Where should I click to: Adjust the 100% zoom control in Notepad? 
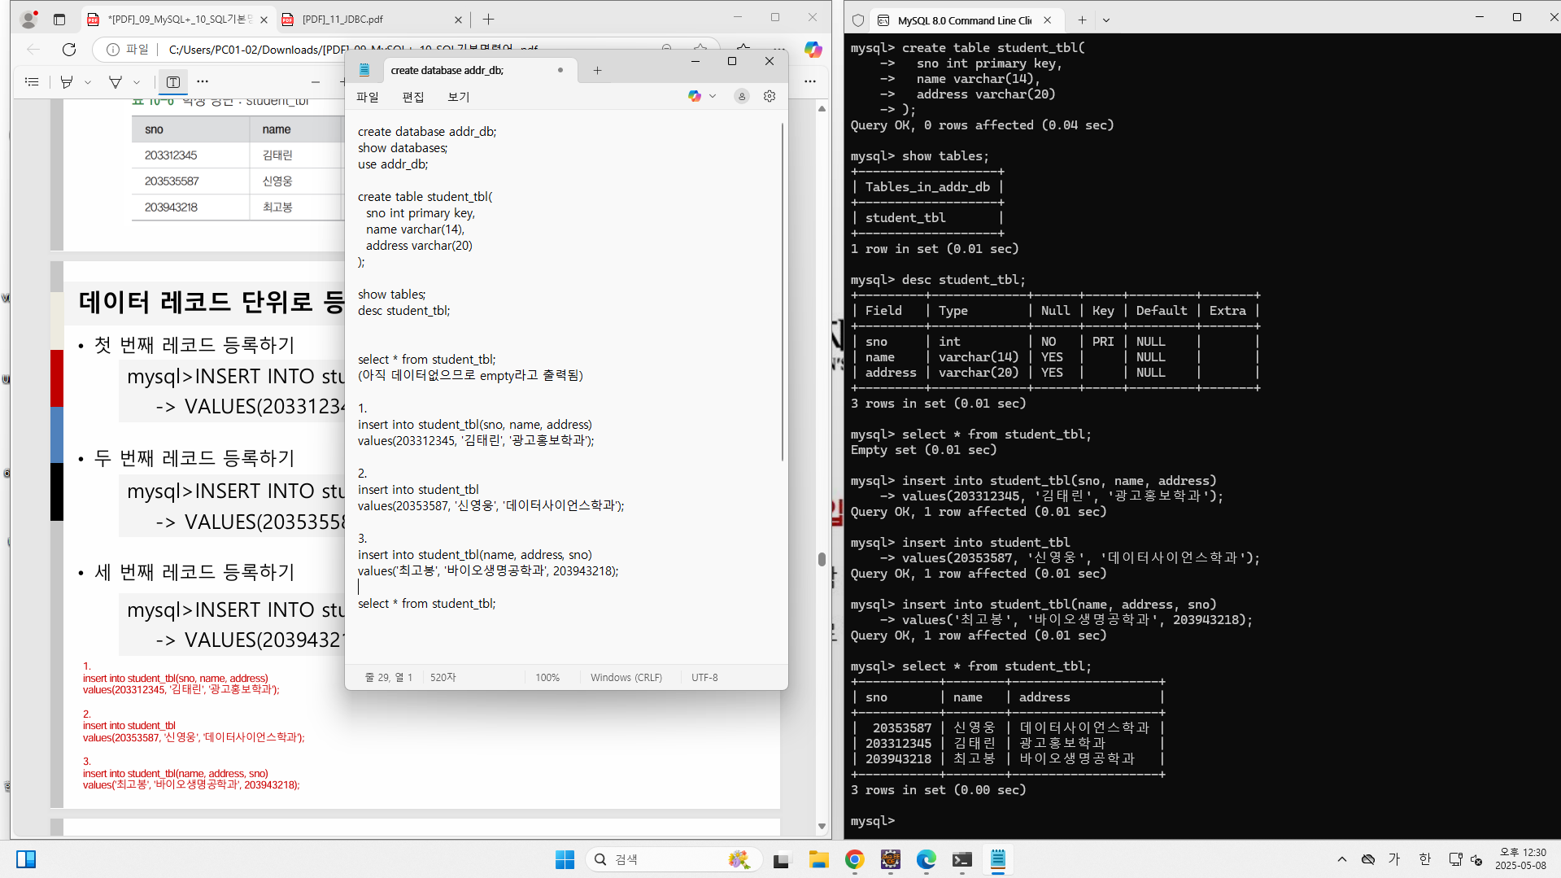pos(548,676)
